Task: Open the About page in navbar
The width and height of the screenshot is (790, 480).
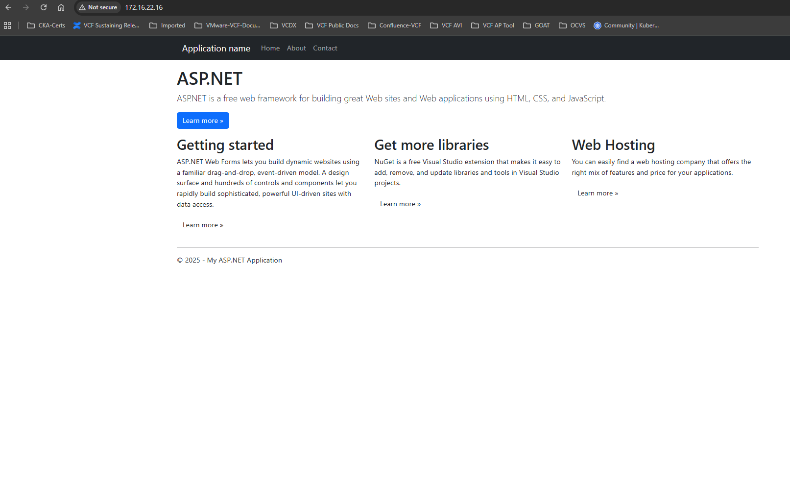Action: [x=296, y=48]
